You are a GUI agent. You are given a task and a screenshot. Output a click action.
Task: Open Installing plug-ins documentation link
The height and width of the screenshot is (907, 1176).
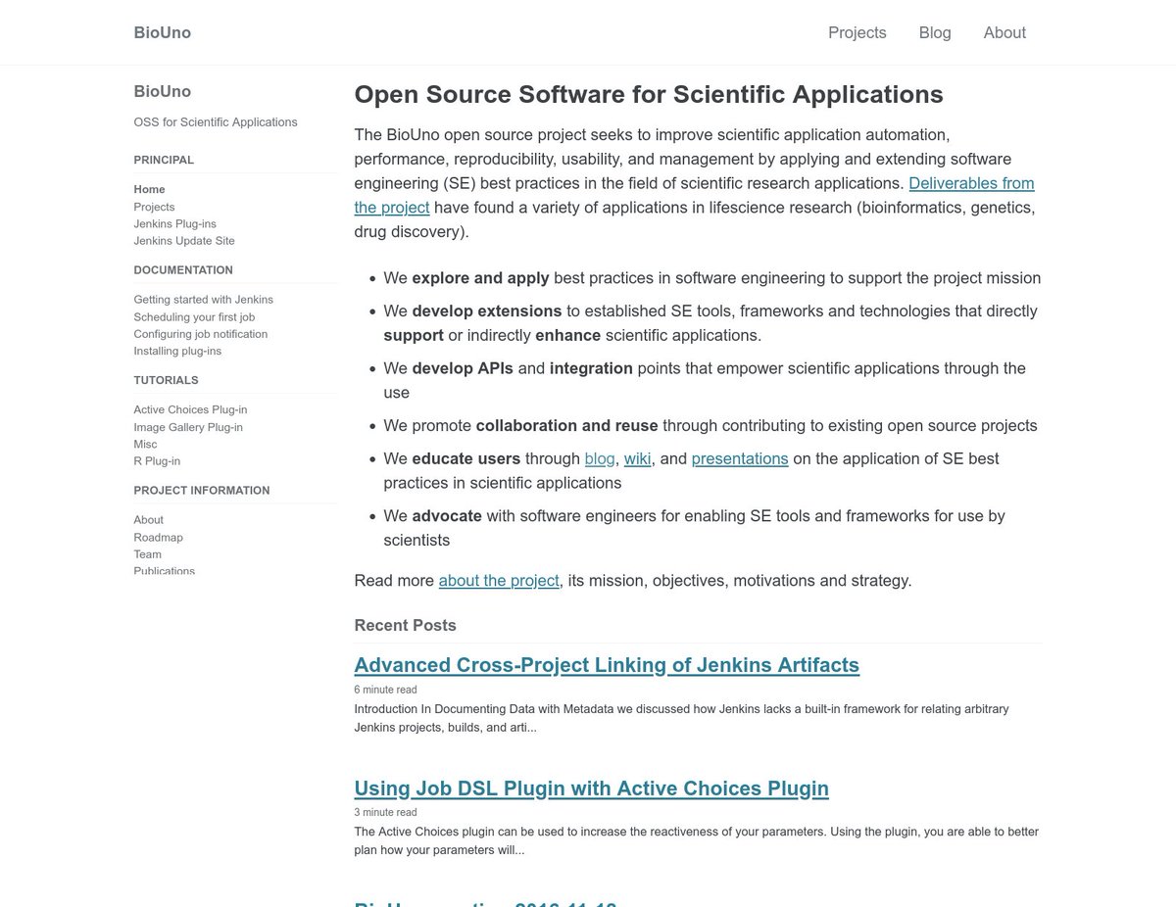point(178,351)
